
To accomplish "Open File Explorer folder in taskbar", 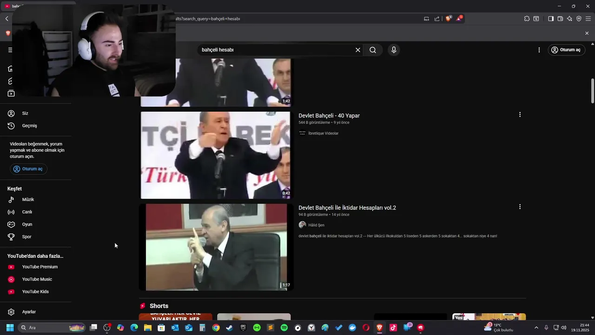I will click(x=148, y=328).
